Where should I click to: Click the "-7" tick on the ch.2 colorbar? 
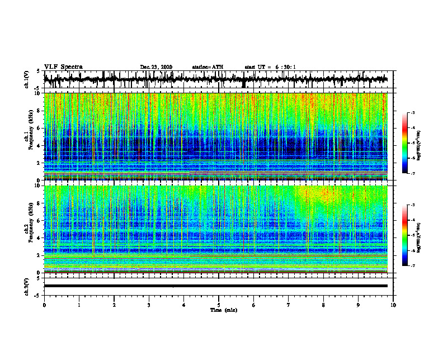coord(413,266)
